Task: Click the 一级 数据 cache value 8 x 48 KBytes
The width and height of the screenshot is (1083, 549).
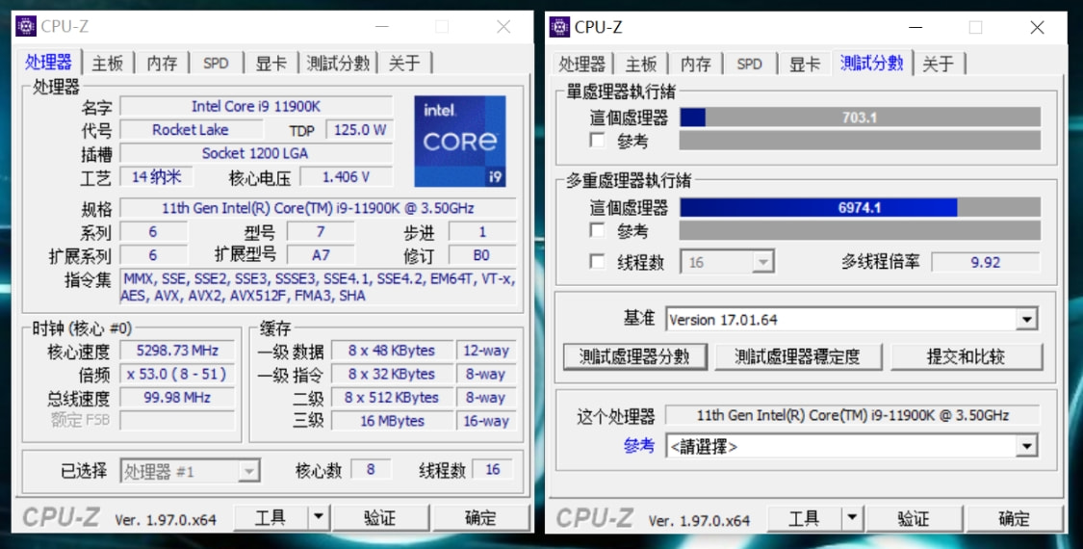Action: point(392,351)
